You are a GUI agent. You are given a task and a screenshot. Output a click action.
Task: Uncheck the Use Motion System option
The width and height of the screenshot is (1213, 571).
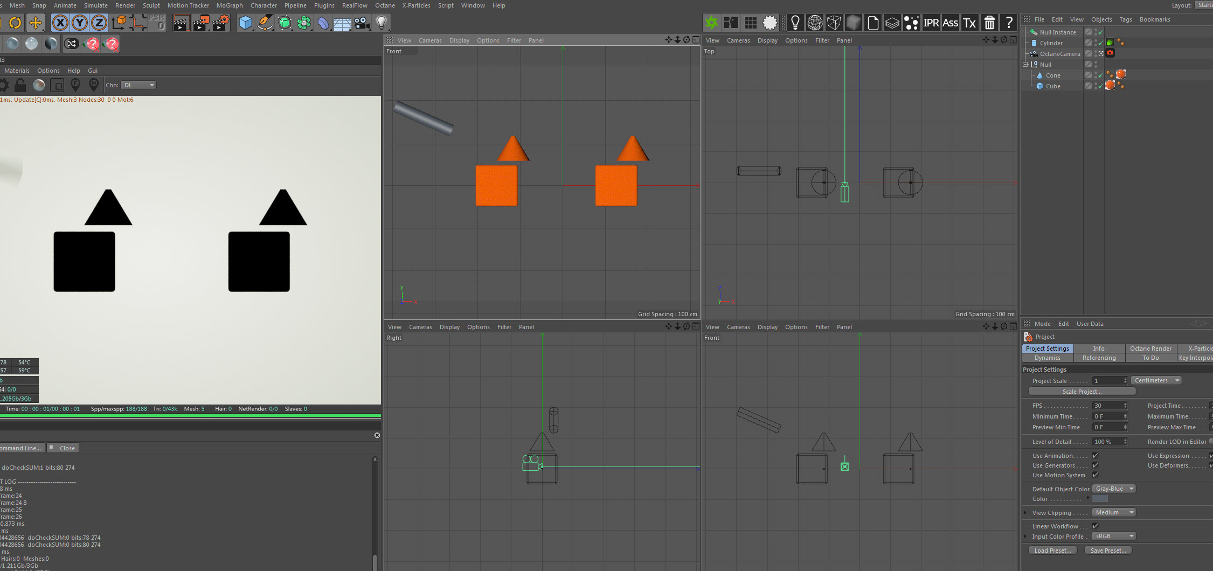(1095, 475)
